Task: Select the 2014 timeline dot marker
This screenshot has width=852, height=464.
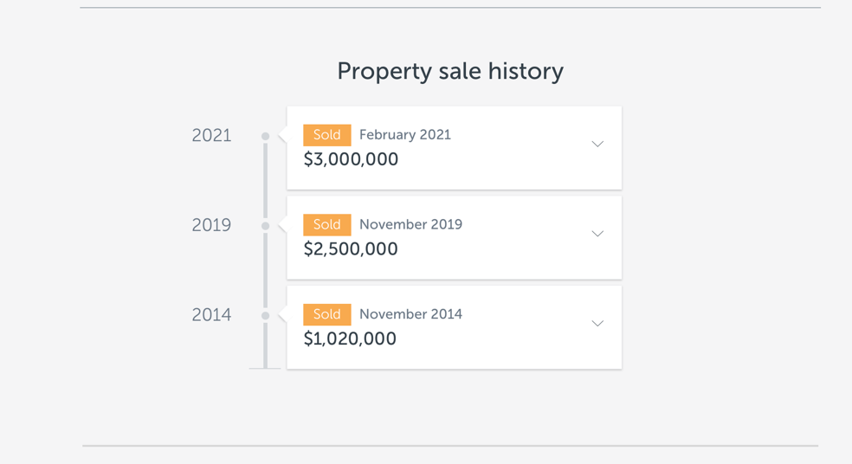Action: [x=266, y=316]
